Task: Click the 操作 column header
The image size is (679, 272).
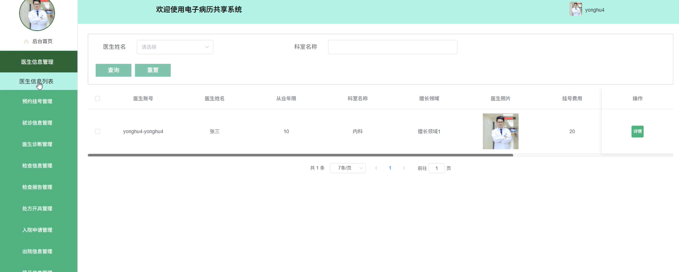Action: tap(638, 99)
